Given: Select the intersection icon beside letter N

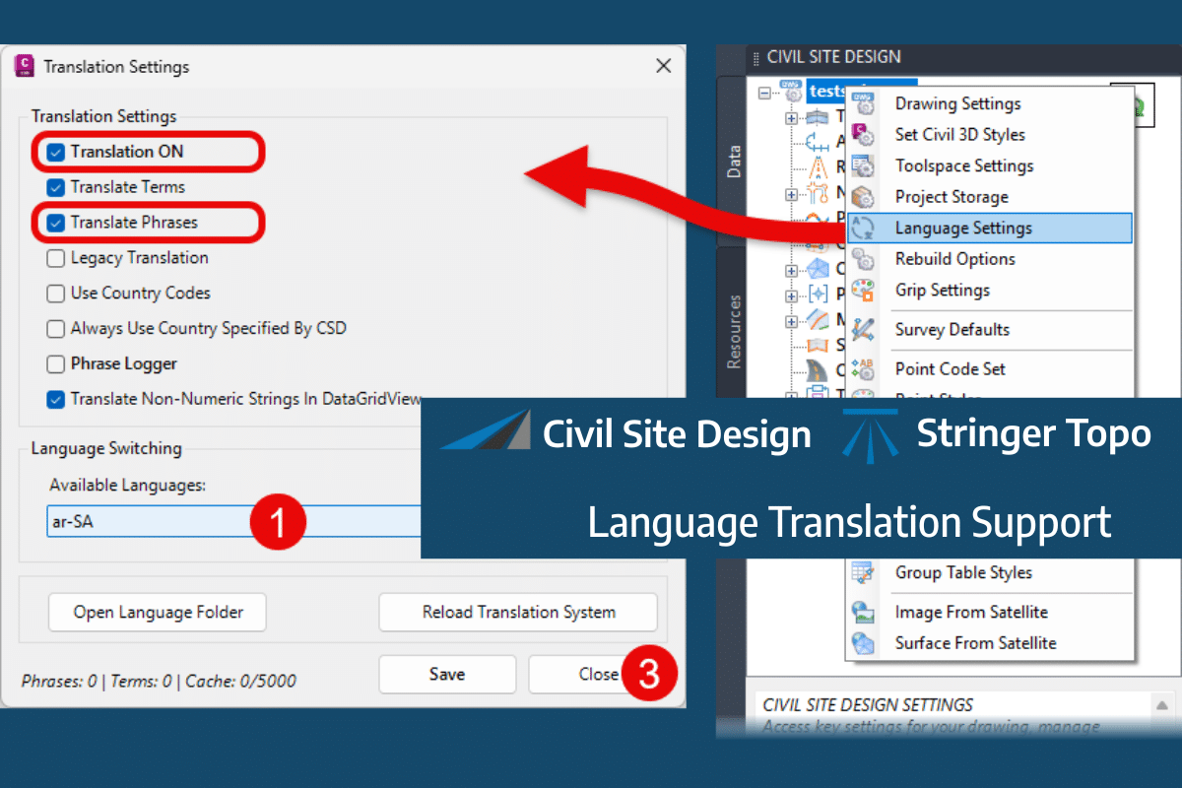Looking at the screenshot, I should coord(819,194).
